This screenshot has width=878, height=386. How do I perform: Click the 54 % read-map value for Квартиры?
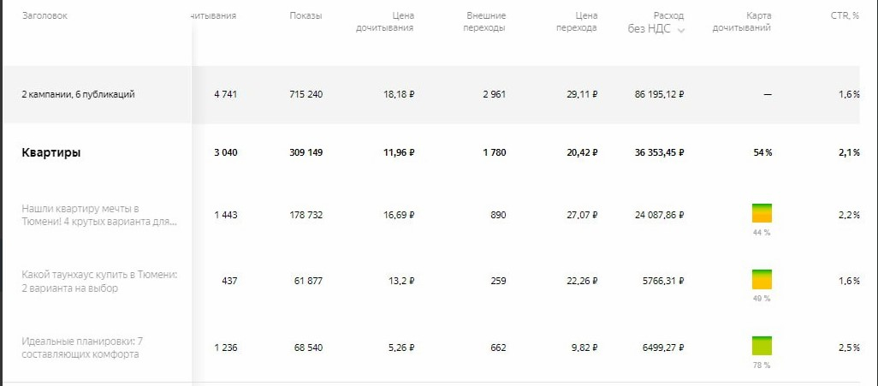coord(762,152)
